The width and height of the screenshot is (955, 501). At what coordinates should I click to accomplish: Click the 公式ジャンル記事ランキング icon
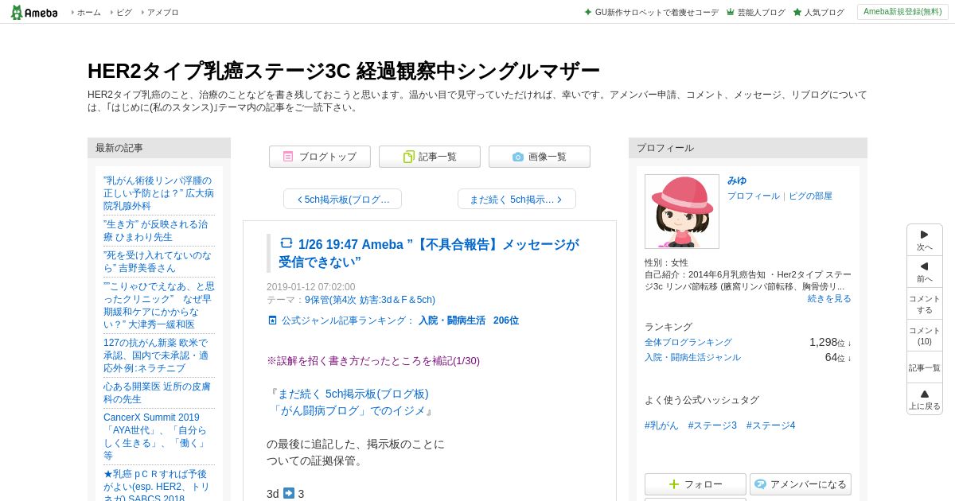273,320
